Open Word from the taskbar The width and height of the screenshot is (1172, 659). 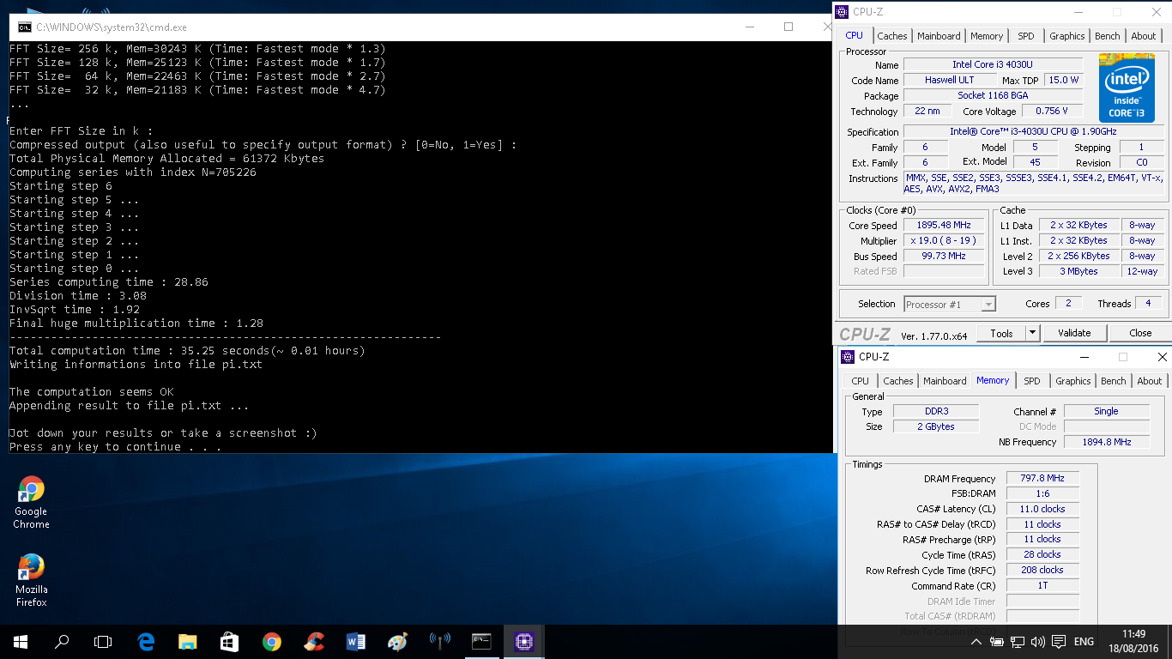coord(355,641)
